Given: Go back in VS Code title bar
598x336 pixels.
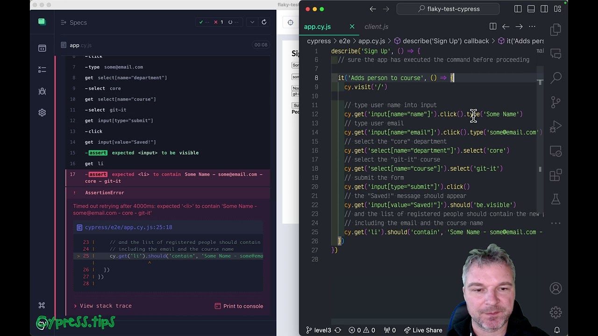Looking at the screenshot, I should [373, 9].
